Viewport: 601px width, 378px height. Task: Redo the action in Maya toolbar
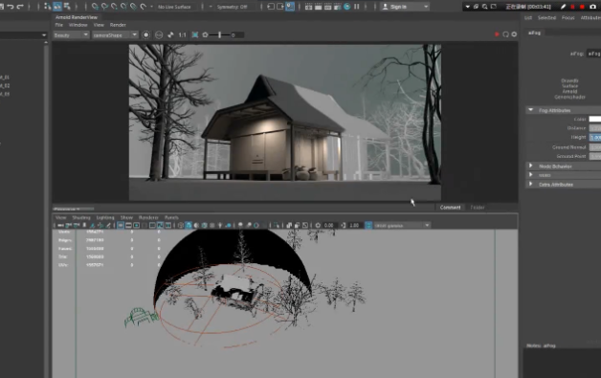pos(20,7)
